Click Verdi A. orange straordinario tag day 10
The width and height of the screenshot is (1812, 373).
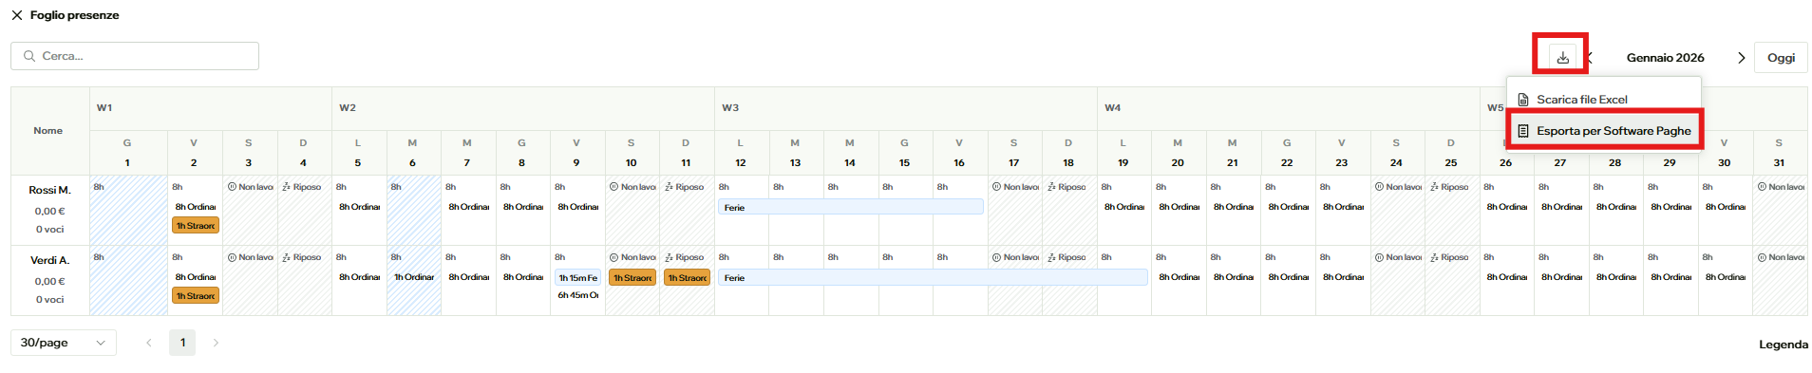point(632,277)
